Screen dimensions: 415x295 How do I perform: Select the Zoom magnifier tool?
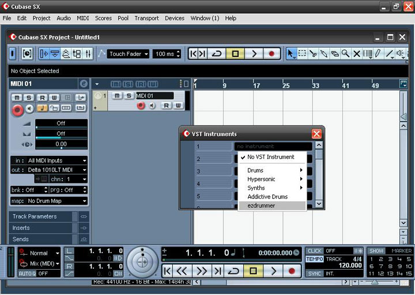click(346, 54)
